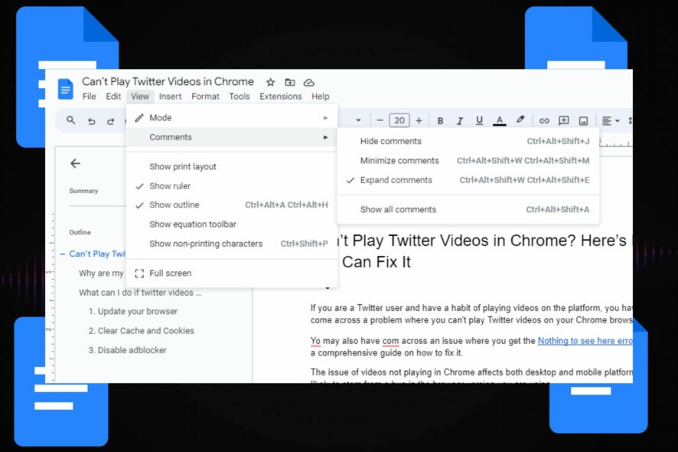Open the Nothing to see here error link
This screenshot has height=452, width=678.
(585, 341)
